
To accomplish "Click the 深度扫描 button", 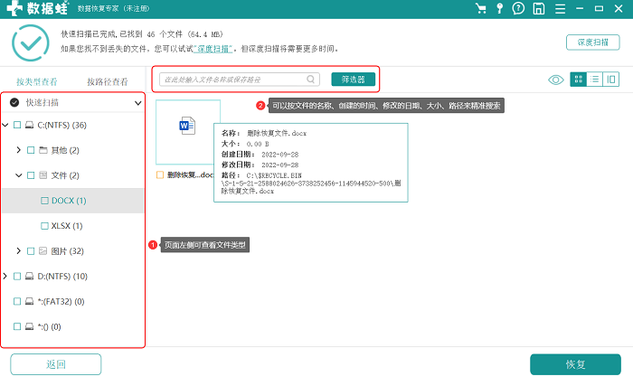I will [592, 42].
